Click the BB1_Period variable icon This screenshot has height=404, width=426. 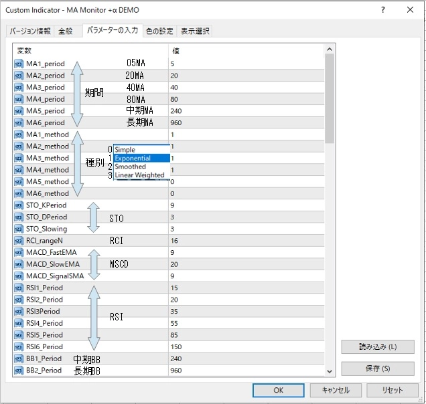click(19, 359)
